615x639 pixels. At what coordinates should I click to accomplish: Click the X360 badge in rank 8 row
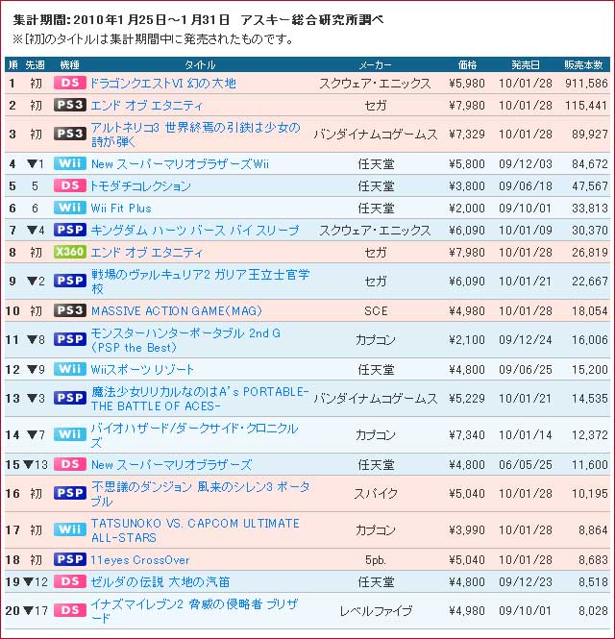(70, 252)
